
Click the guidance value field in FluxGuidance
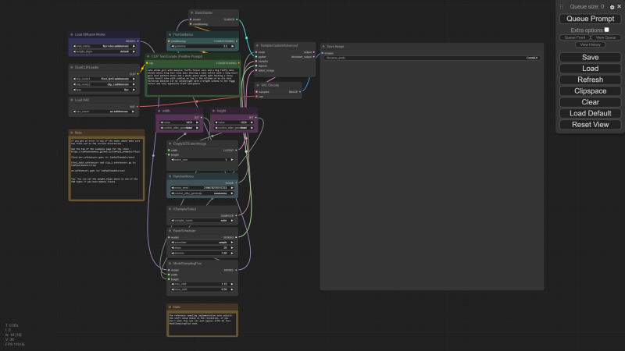point(203,46)
